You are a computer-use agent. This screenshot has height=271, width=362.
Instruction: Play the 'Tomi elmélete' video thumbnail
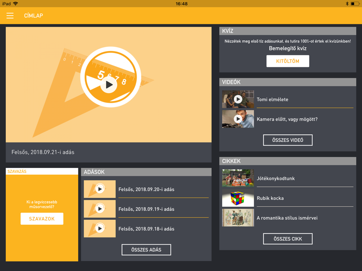point(238,99)
